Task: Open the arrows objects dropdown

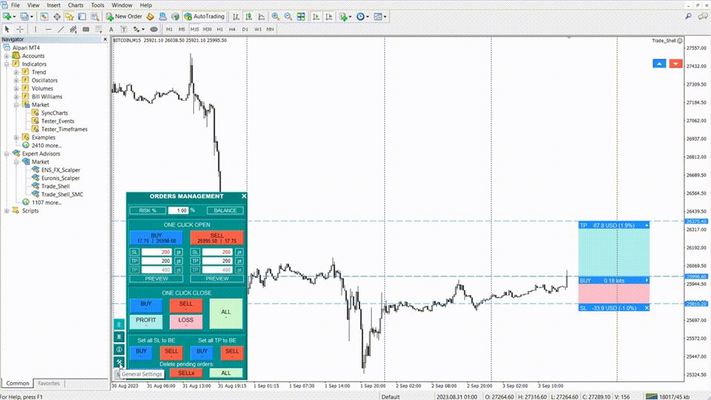Action: click(138, 29)
